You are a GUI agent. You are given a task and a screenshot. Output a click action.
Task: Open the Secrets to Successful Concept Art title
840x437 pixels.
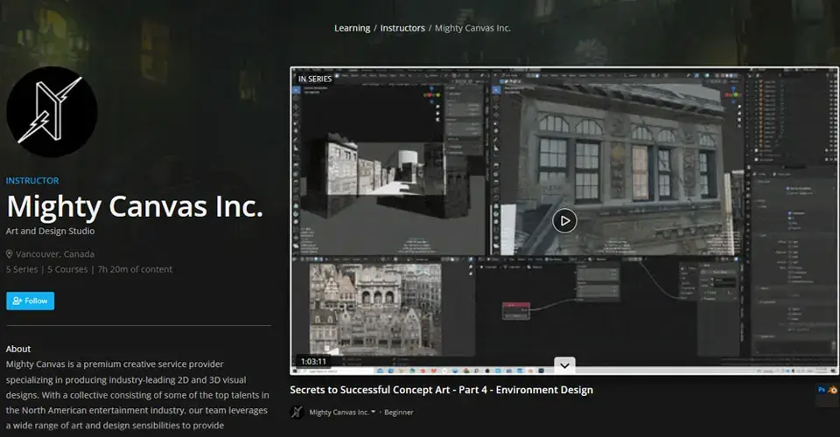point(441,390)
